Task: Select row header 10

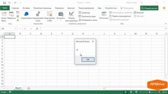Action: click(x=2, y=65)
